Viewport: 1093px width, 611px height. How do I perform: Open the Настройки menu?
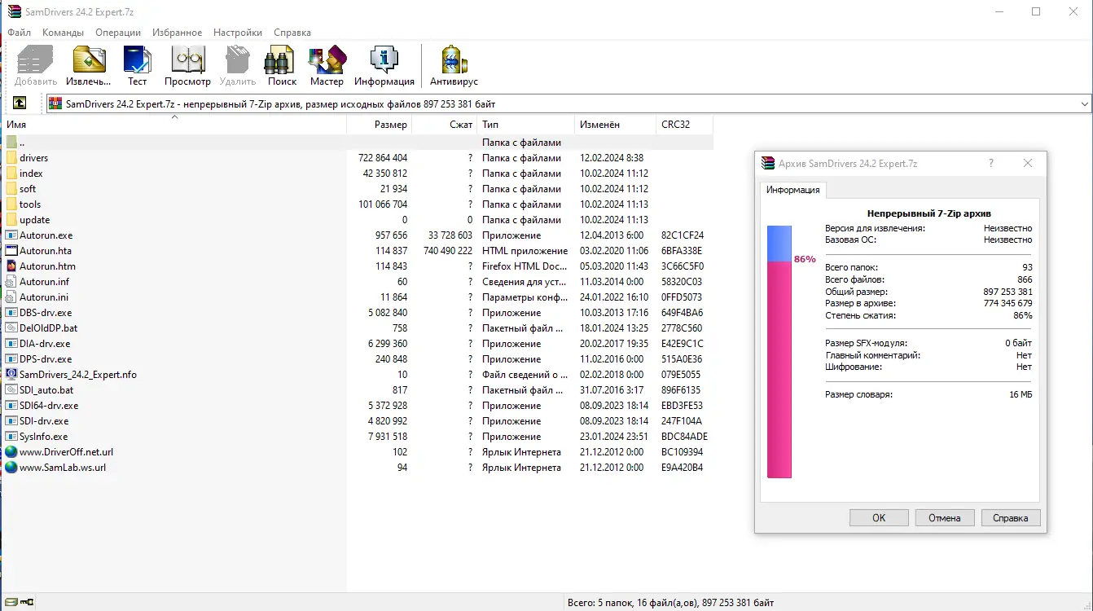pos(238,33)
